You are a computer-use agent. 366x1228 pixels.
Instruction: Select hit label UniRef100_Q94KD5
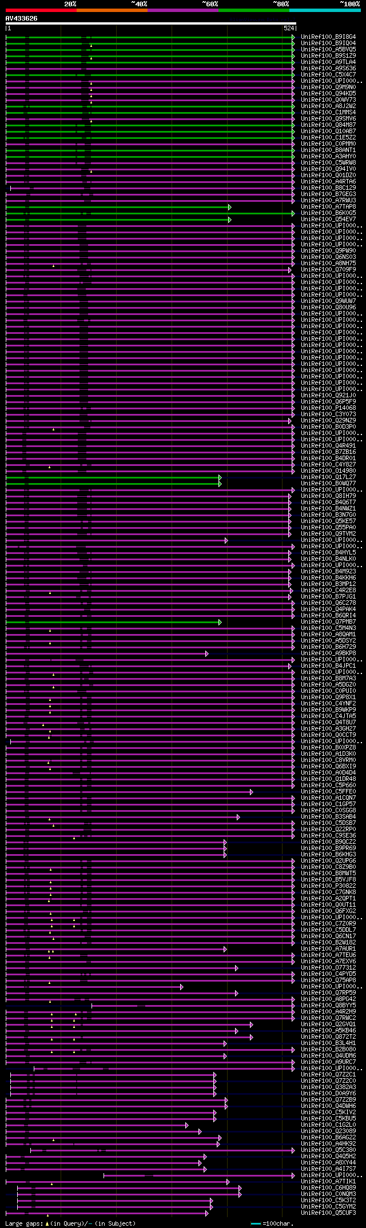point(328,93)
